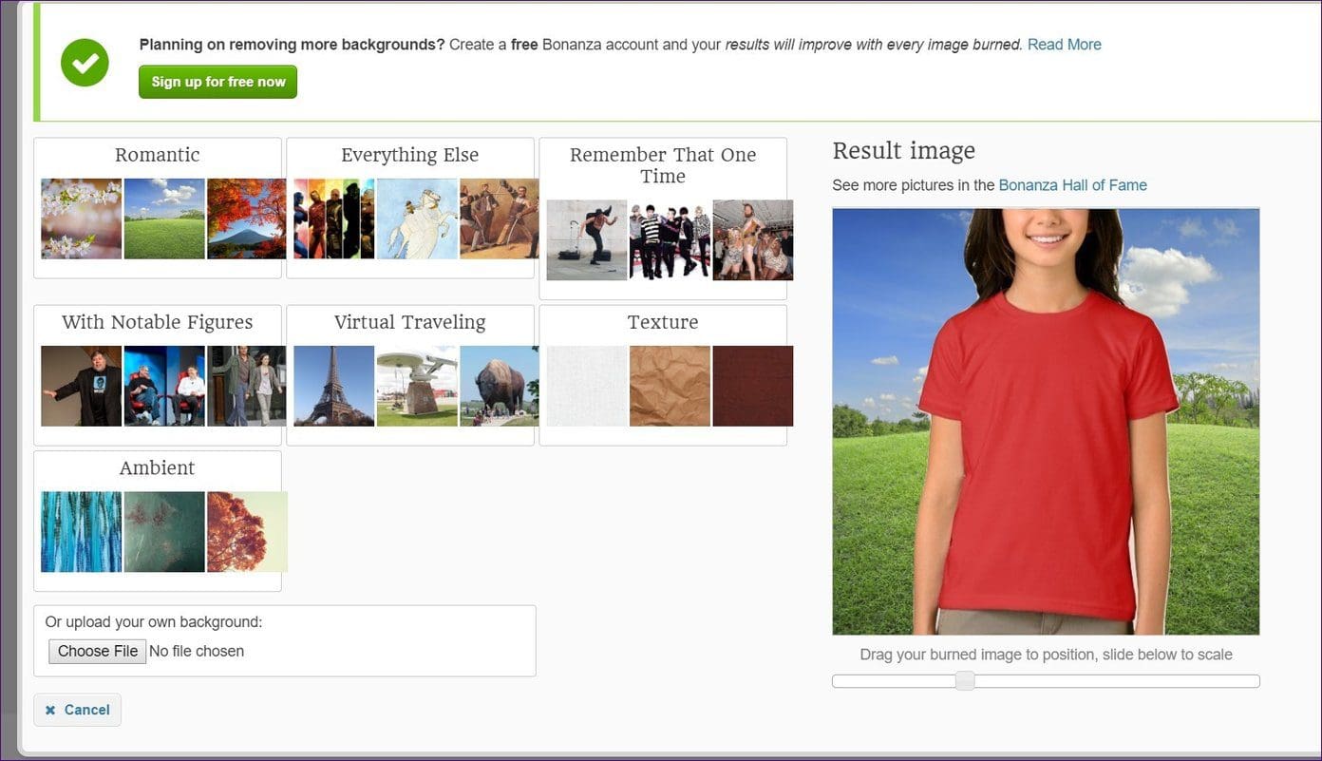Open the Read More link
Viewport: 1322px width, 761px height.
point(1064,45)
